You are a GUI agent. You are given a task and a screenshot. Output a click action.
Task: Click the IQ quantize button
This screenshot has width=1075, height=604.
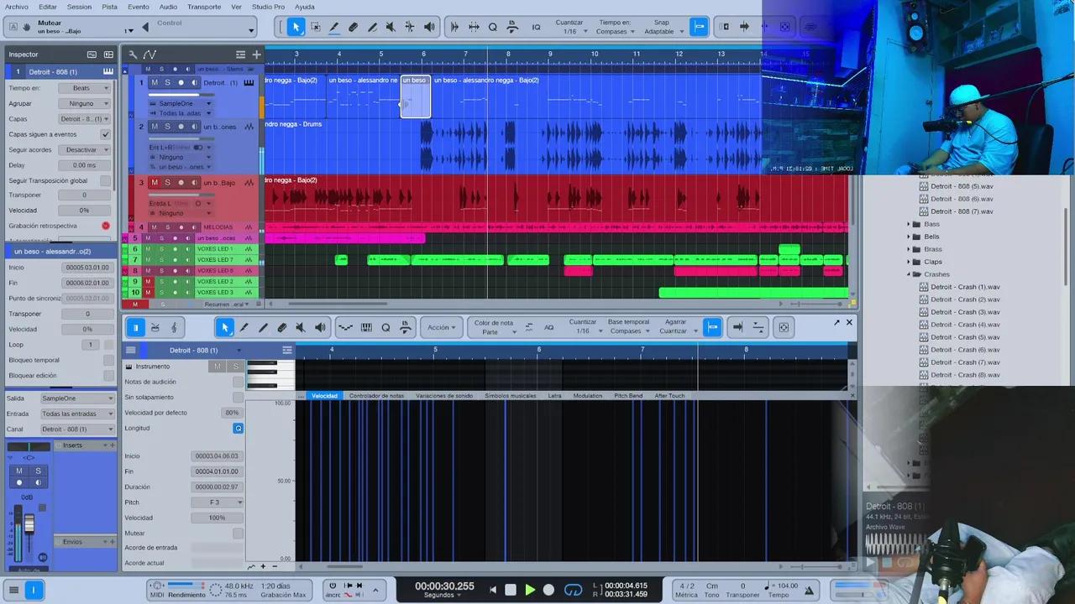536,27
